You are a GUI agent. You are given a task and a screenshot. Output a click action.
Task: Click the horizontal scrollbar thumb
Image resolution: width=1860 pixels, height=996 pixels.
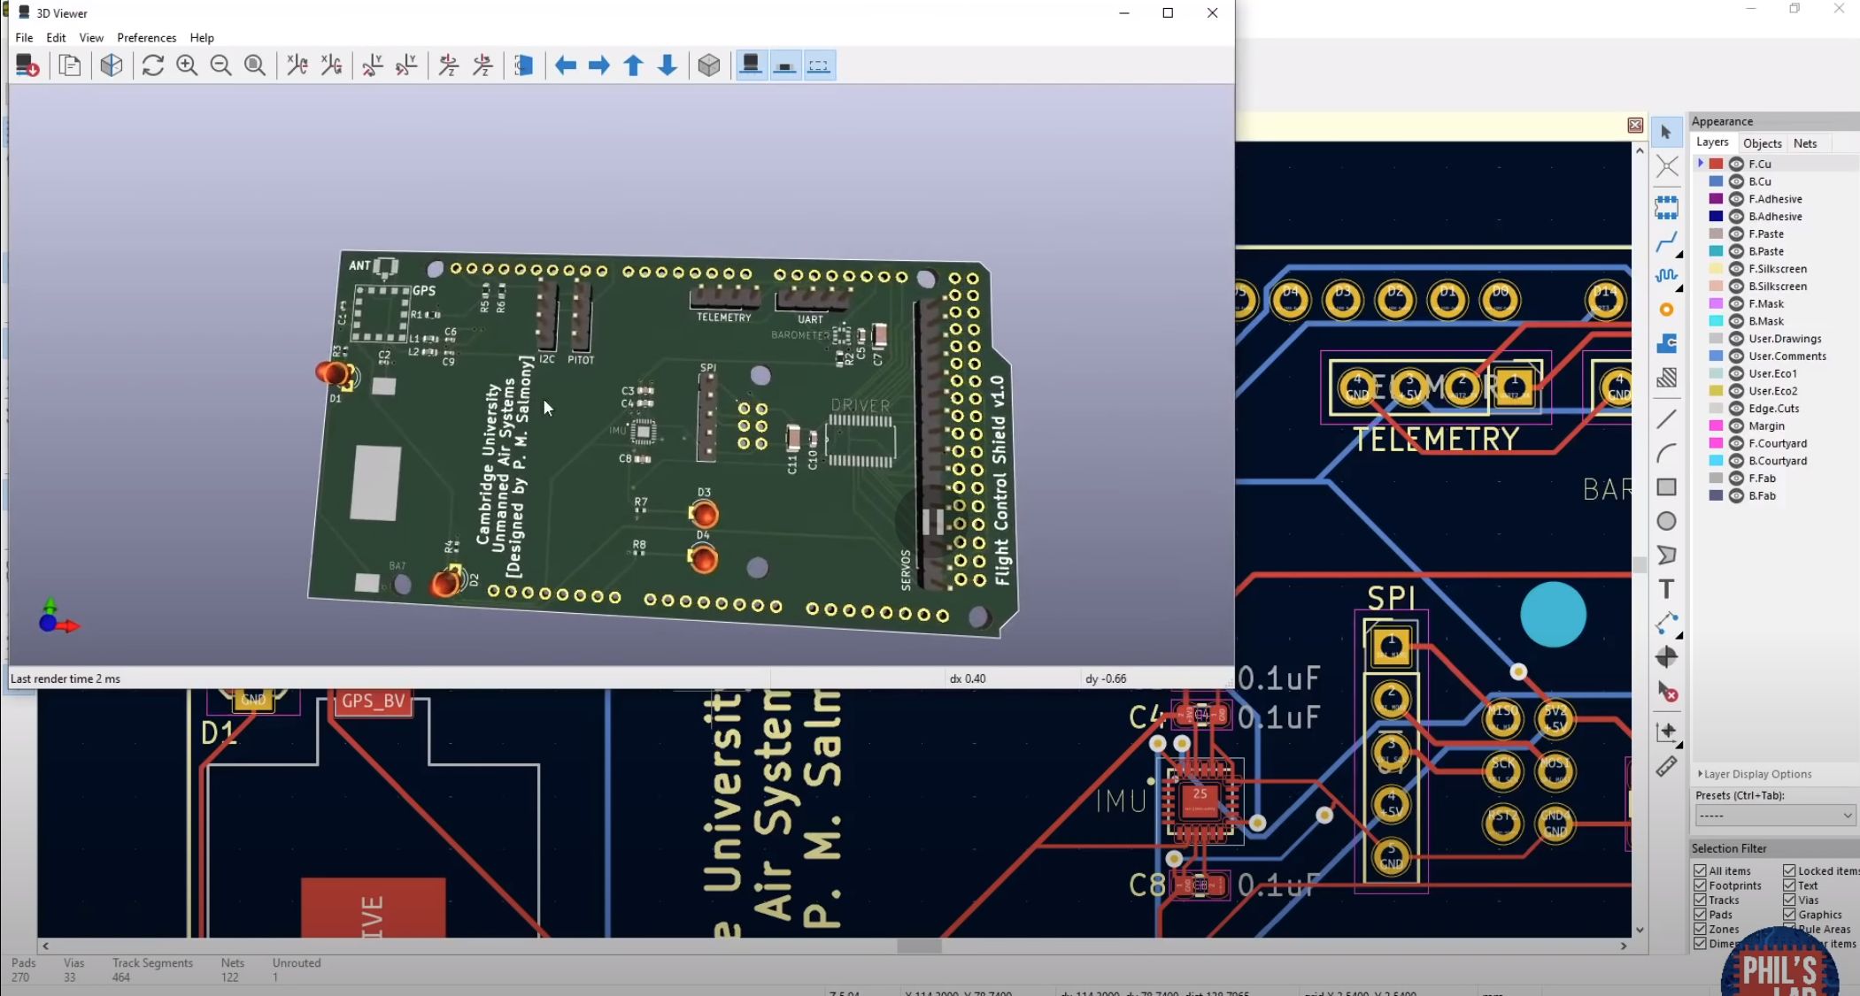coord(919,946)
